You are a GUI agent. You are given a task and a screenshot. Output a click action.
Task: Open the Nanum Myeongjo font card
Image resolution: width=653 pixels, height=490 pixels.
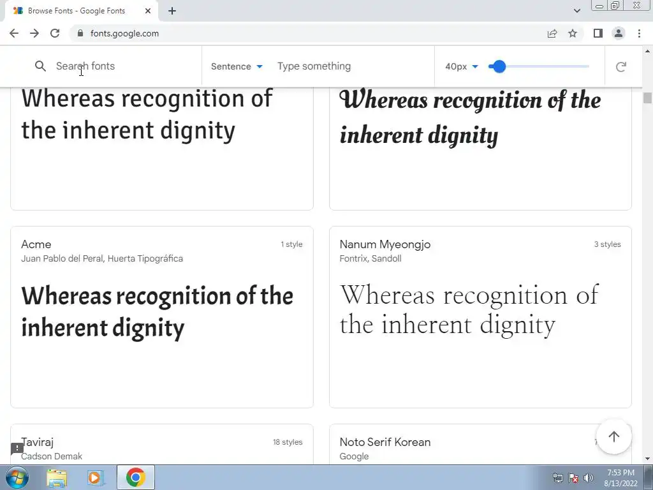coord(480,317)
